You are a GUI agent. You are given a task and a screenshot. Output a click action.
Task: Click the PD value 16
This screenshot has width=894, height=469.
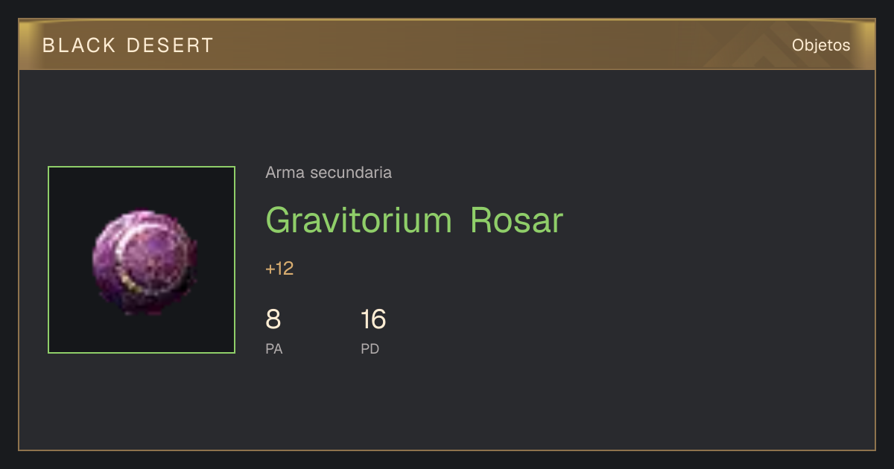click(373, 319)
